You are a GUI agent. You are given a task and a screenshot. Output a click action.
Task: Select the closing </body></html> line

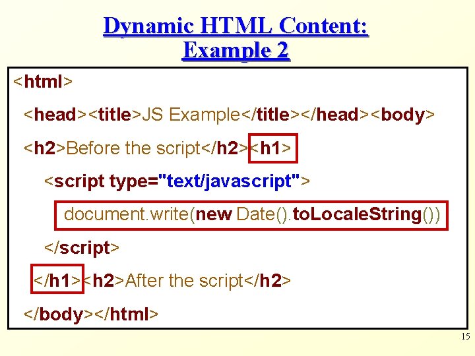[91, 314]
